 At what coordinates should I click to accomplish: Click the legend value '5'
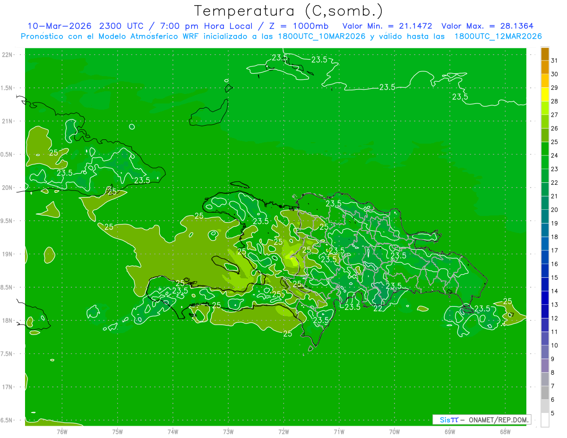pos(553,413)
